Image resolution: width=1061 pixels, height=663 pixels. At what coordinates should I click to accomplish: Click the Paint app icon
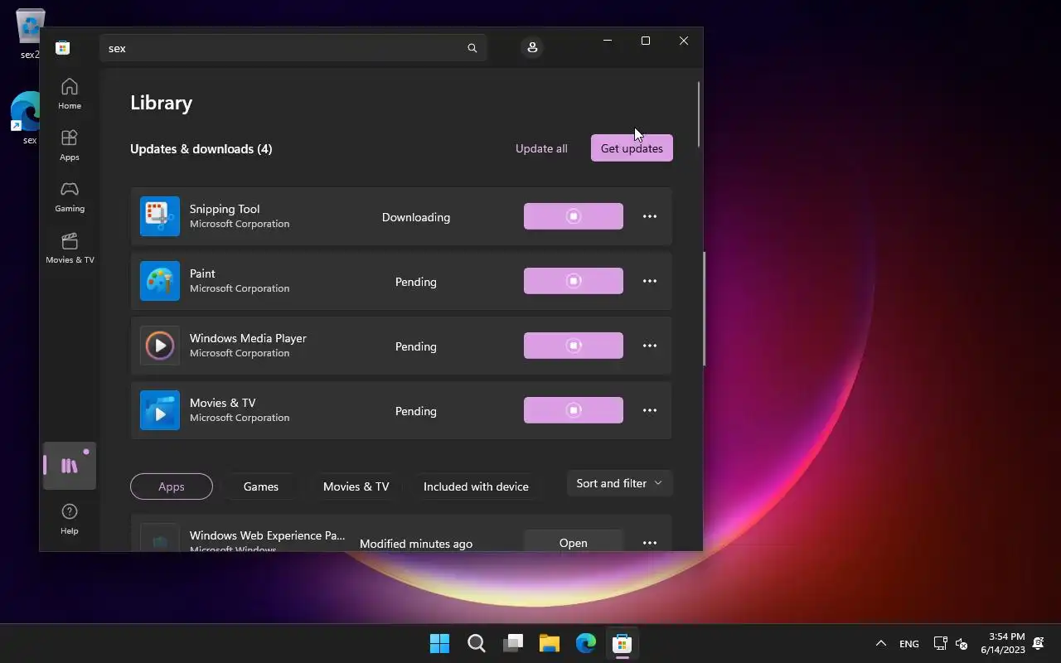pos(160,281)
